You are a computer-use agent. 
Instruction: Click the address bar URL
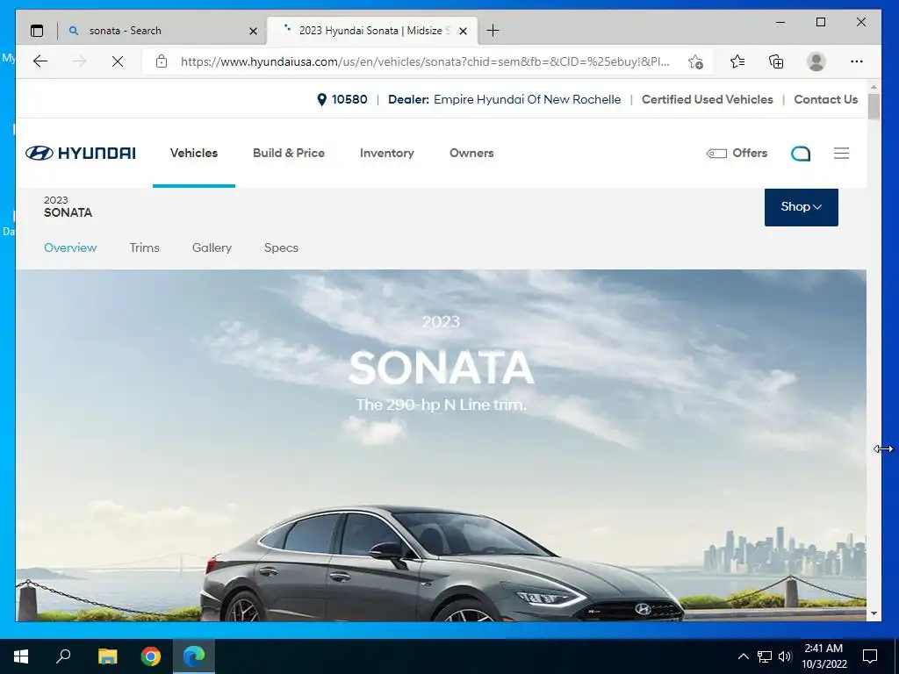pyautogui.click(x=425, y=62)
